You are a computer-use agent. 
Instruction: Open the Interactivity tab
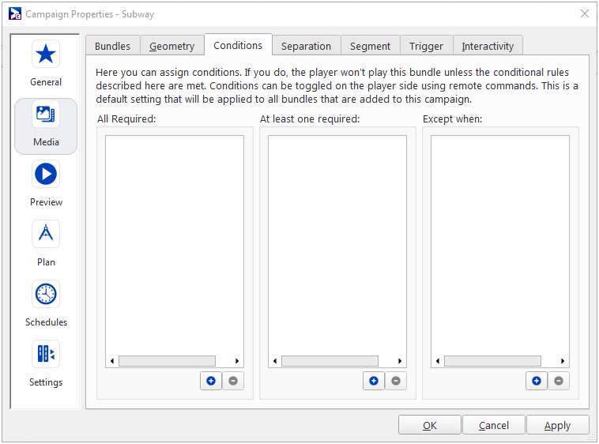pyautogui.click(x=488, y=46)
